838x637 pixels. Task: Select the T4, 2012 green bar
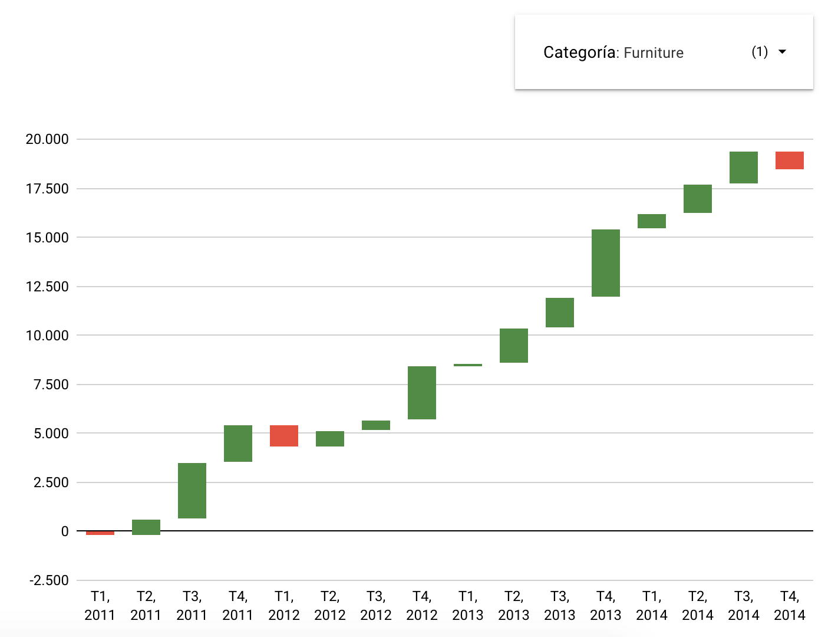(422, 393)
